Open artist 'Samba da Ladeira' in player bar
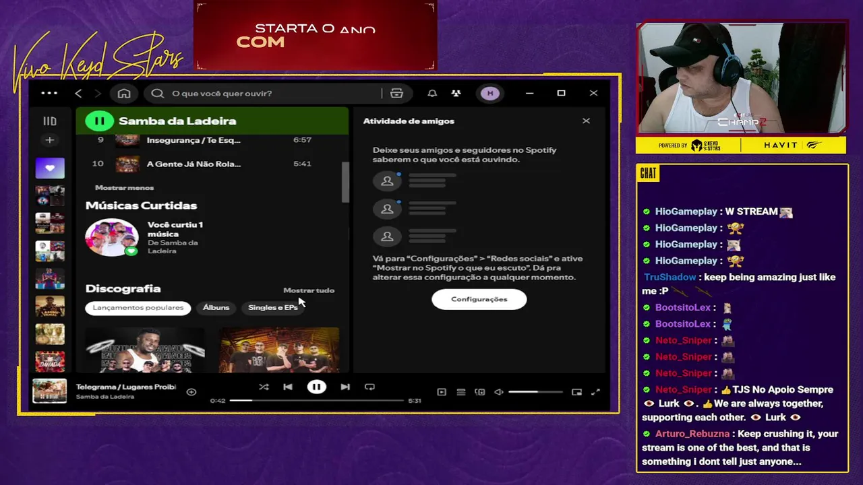The width and height of the screenshot is (863, 485). 105,397
